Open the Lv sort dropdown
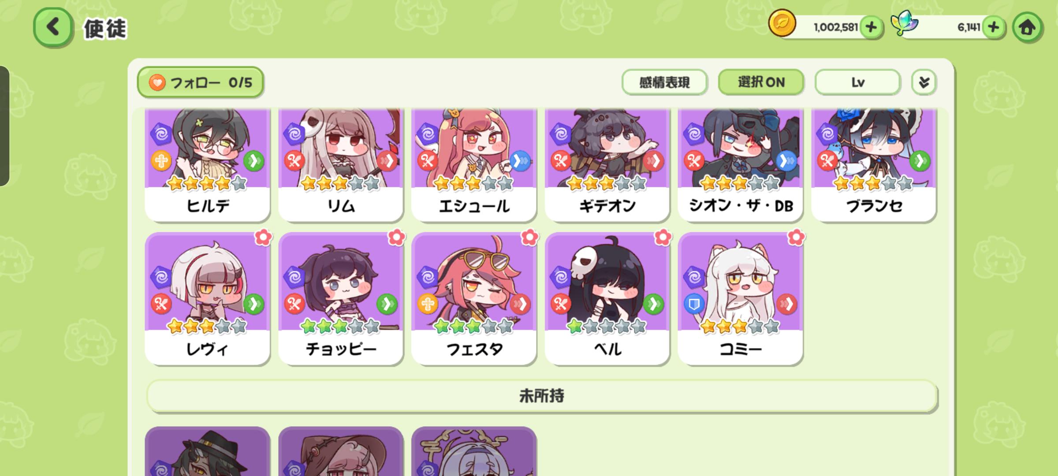 coord(857,82)
